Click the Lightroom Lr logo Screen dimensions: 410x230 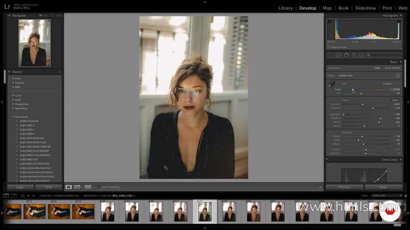pyautogui.click(x=7, y=6)
